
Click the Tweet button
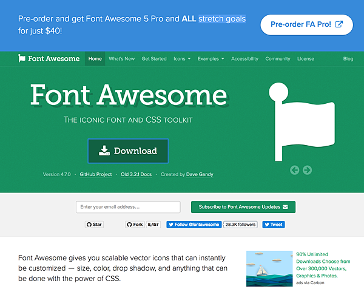click(x=274, y=225)
